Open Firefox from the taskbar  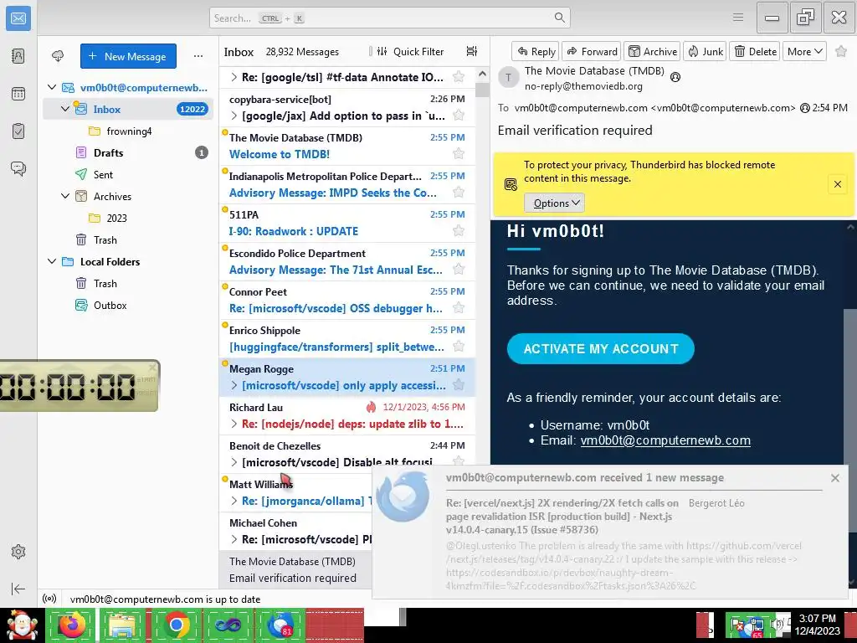(x=72, y=625)
